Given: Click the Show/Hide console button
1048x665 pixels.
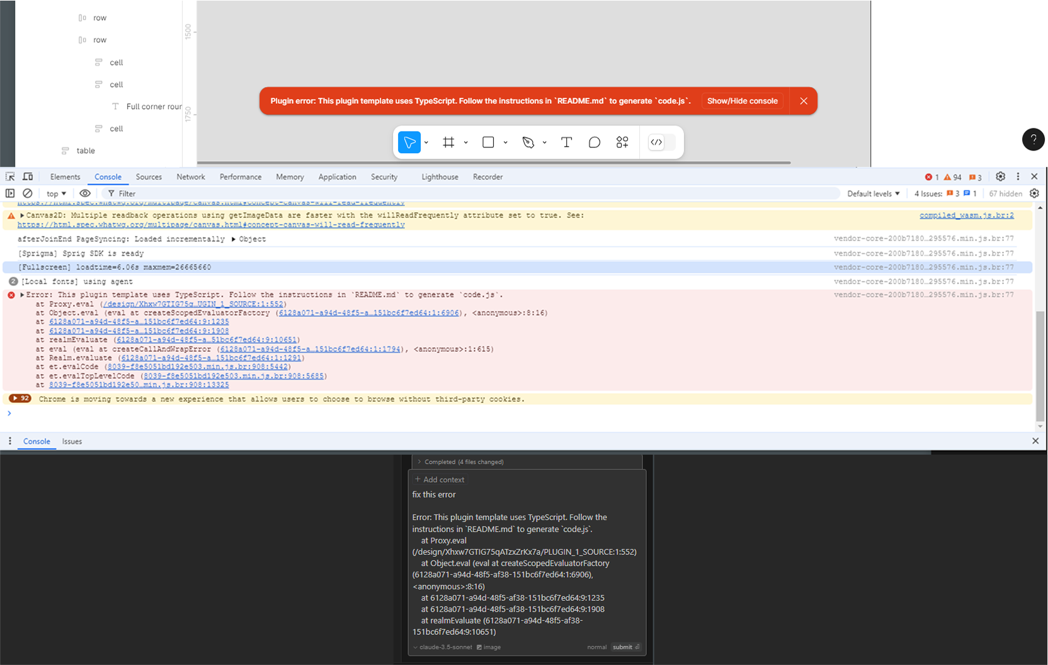Looking at the screenshot, I should tap(743, 101).
